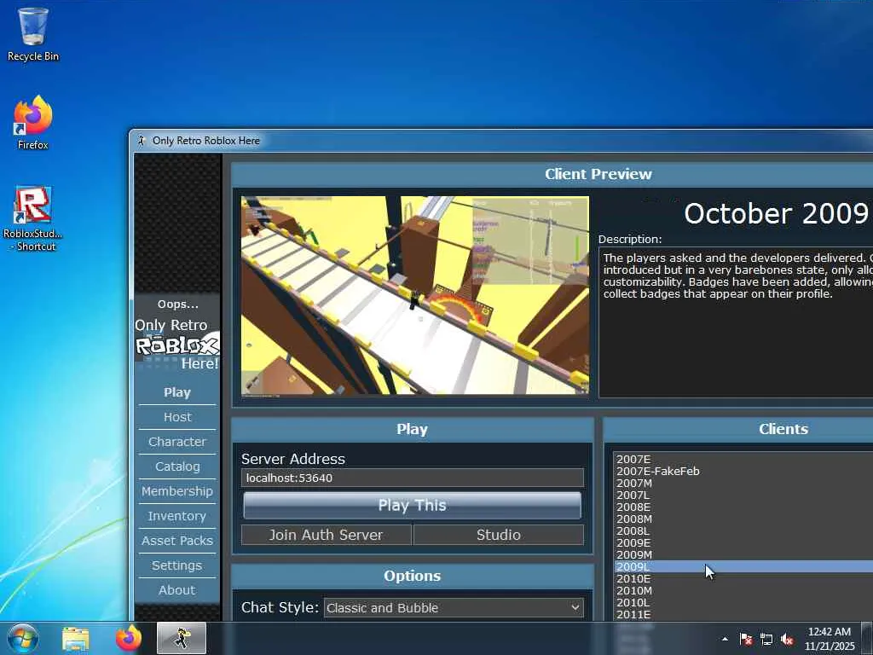Click the muted volume tray icon
The image size is (873, 655).
point(787,639)
